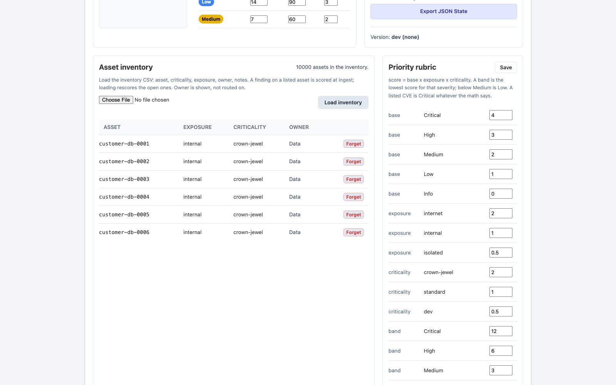Edit the base Critical value field
This screenshot has width=616, height=385.
[x=501, y=115]
